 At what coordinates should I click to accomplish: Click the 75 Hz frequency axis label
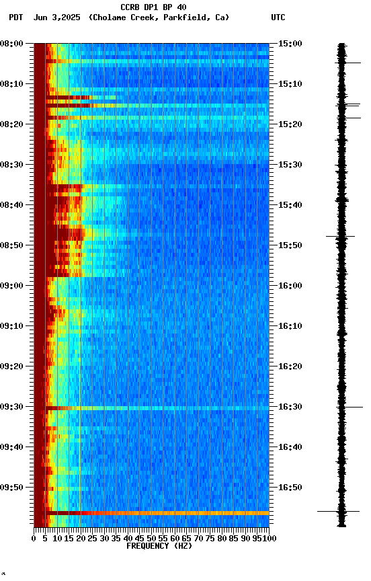210,539
